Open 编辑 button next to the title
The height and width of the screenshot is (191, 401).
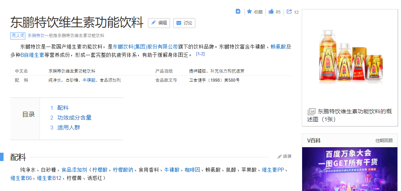point(159,23)
